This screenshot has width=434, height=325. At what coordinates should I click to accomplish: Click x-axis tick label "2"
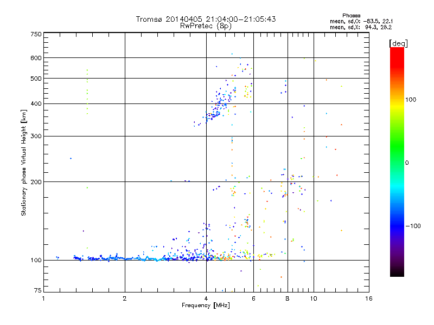tap(125, 298)
